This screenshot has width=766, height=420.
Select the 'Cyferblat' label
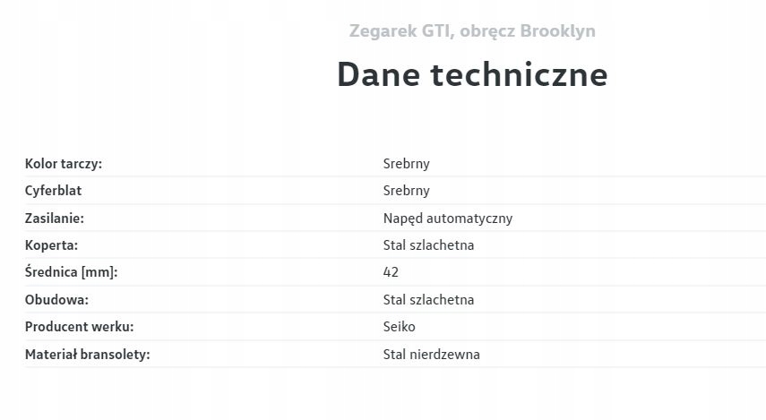(x=54, y=191)
